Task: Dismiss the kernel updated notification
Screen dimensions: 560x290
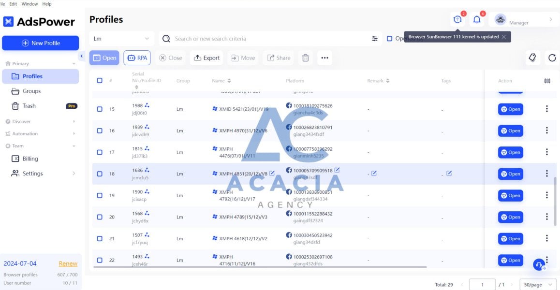Action: point(503,37)
